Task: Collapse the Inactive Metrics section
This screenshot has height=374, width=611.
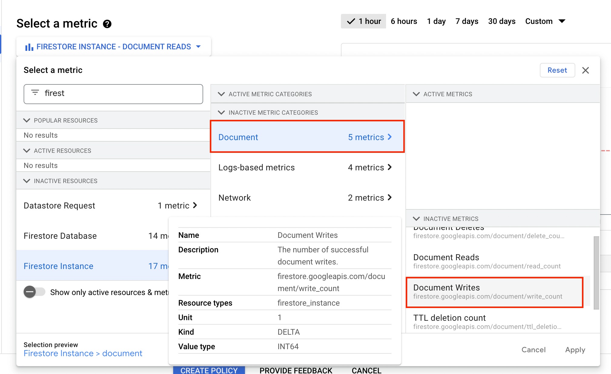Action: [416, 218]
